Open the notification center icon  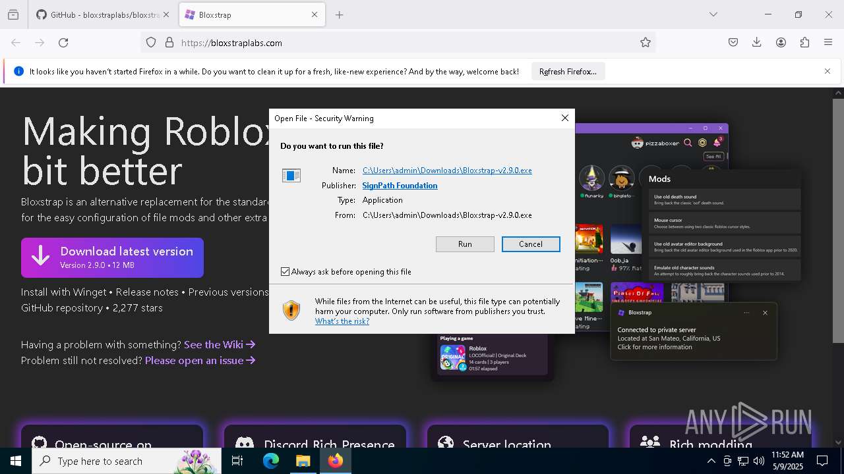tap(822, 461)
